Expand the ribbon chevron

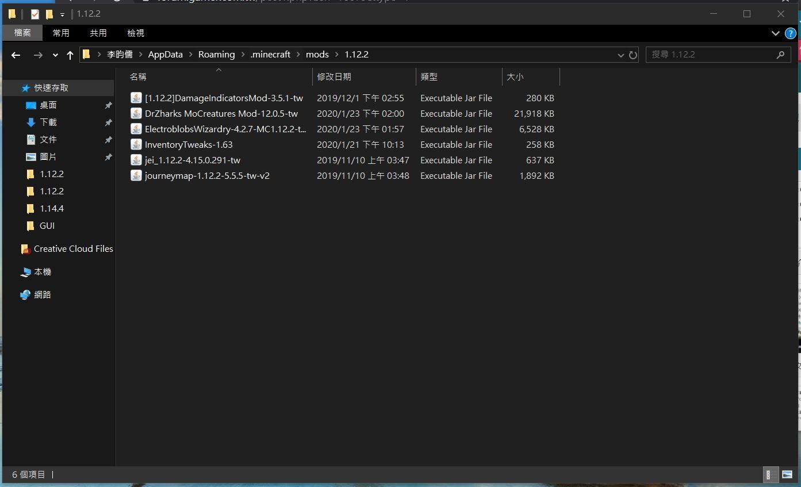[775, 33]
